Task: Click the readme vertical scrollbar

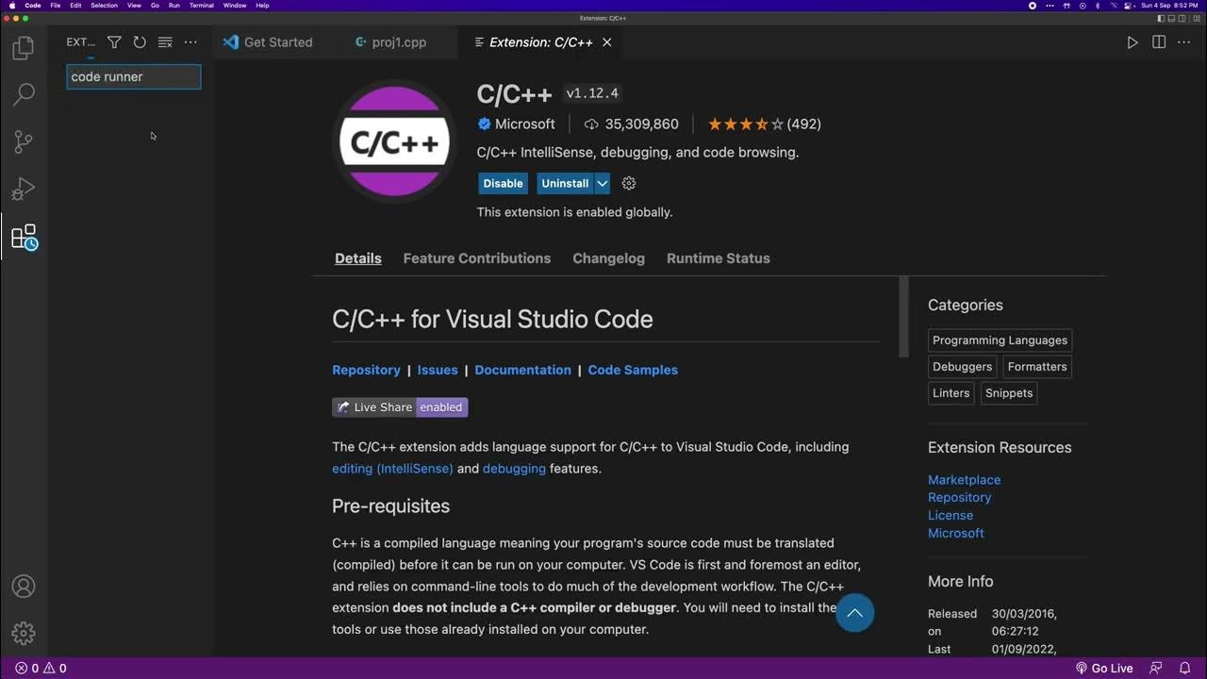Action: tap(903, 317)
